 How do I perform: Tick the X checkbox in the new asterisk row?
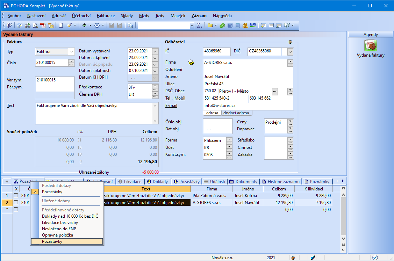[16, 209]
